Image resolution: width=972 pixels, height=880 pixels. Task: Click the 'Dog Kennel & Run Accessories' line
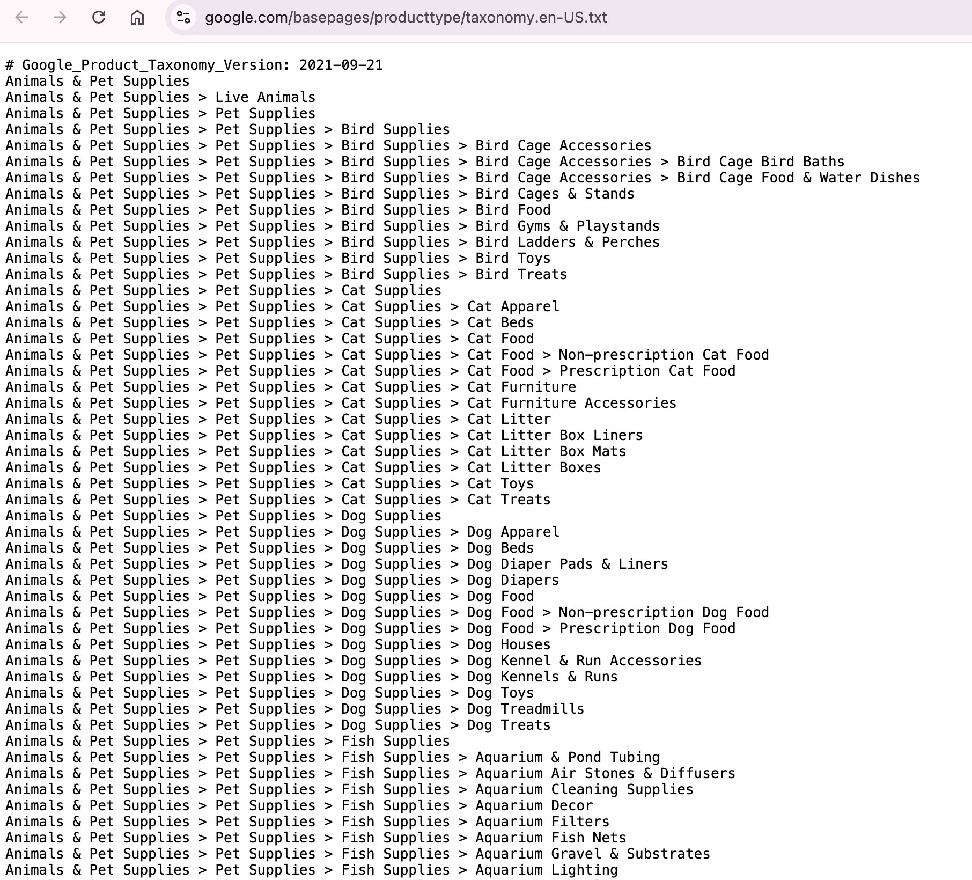click(354, 661)
